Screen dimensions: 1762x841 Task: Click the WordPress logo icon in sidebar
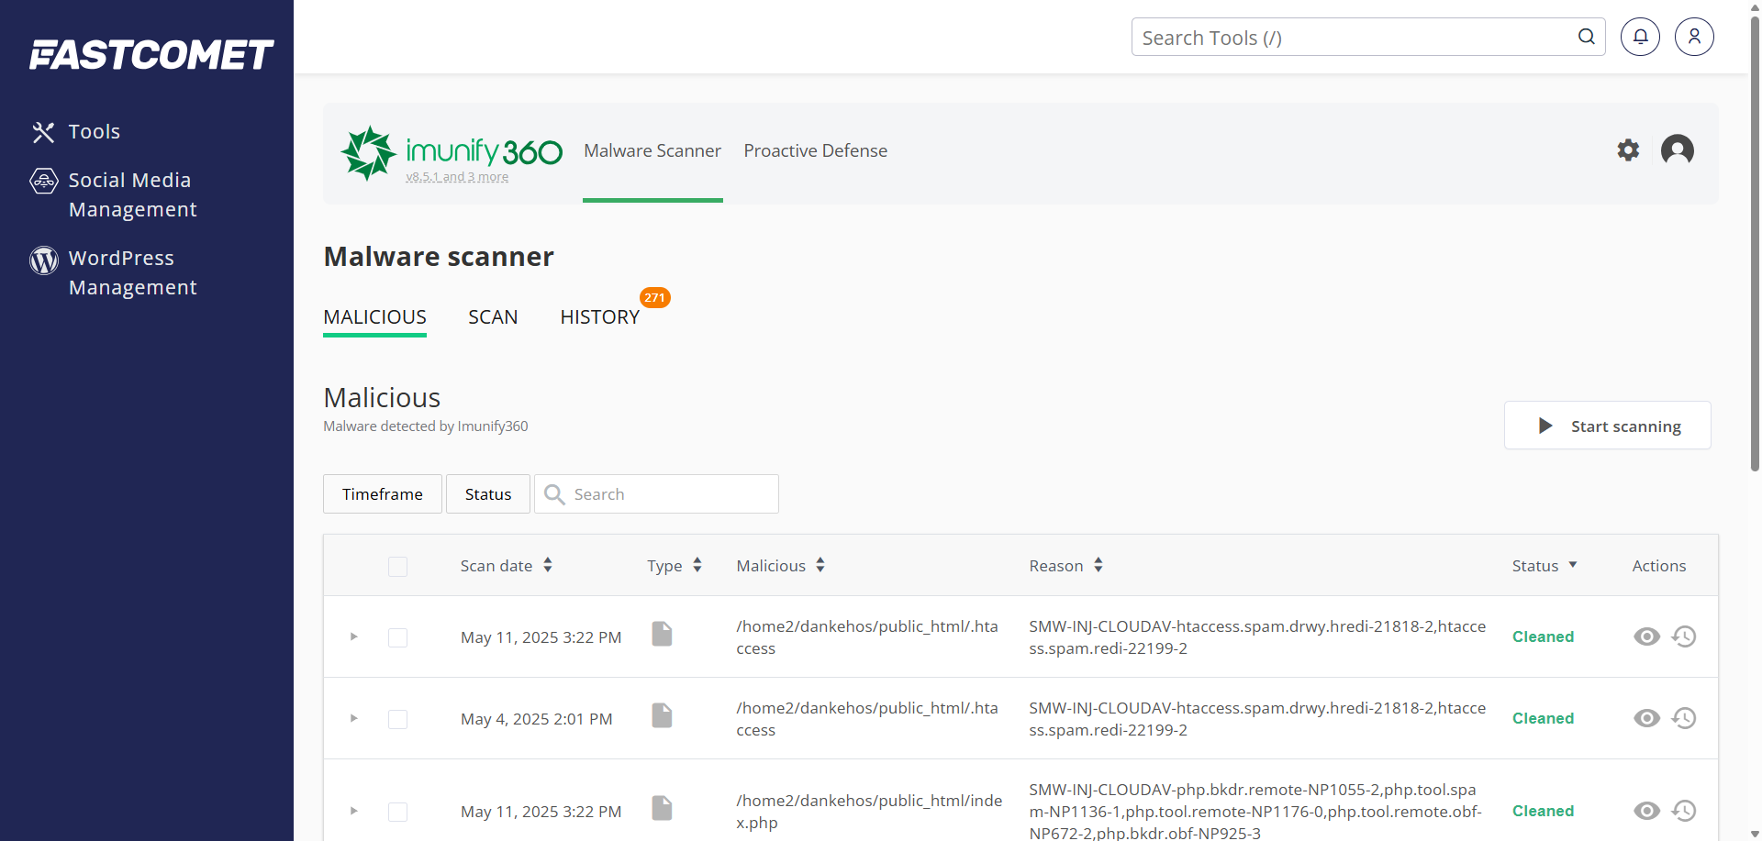pos(43,260)
